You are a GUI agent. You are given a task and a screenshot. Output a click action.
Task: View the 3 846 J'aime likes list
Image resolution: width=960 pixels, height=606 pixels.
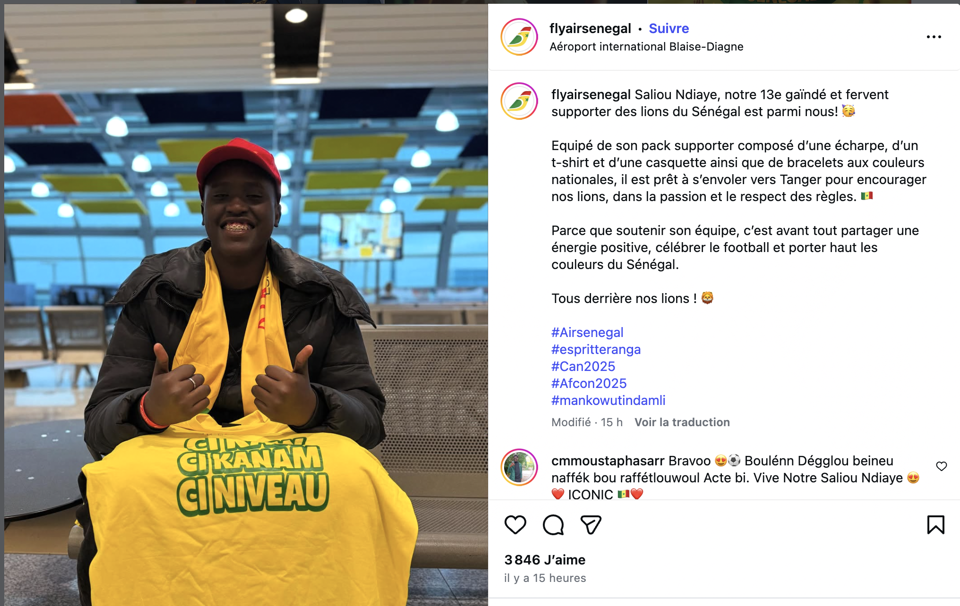coord(545,560)
